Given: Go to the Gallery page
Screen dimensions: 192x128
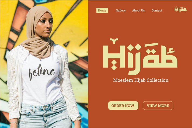Looking at the screenshot, I should click(121, 11).
